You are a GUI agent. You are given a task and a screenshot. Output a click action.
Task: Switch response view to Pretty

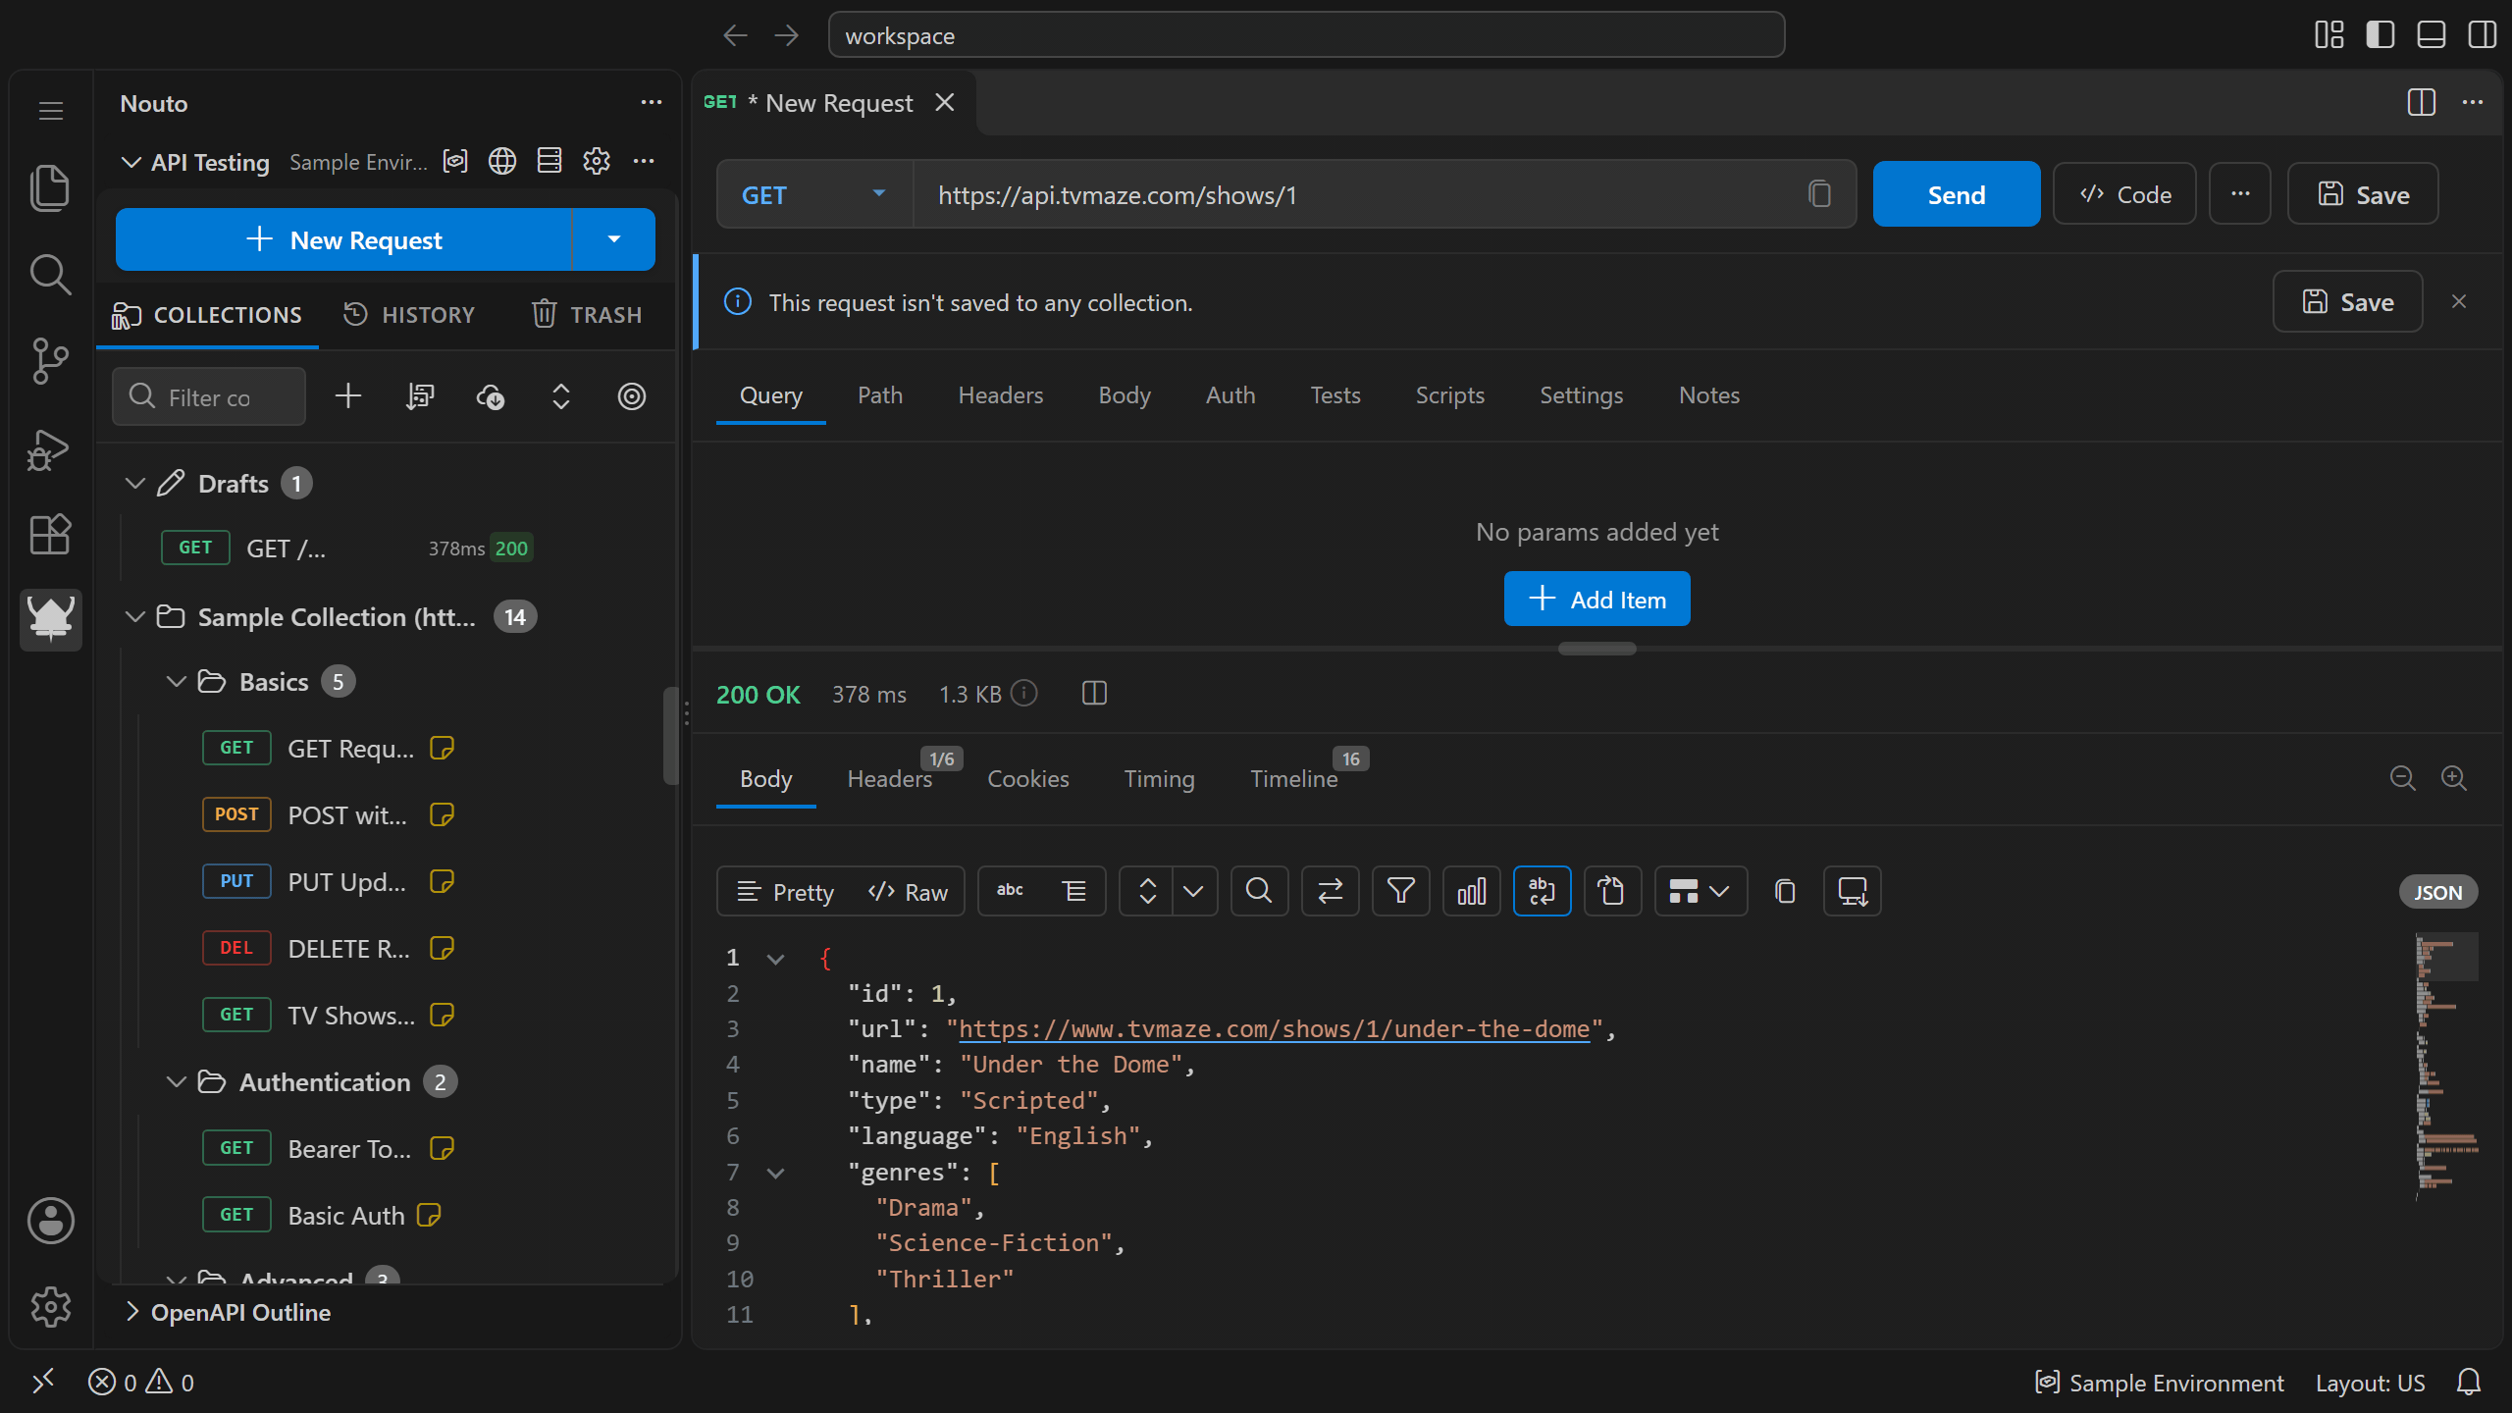coord(785,892)
